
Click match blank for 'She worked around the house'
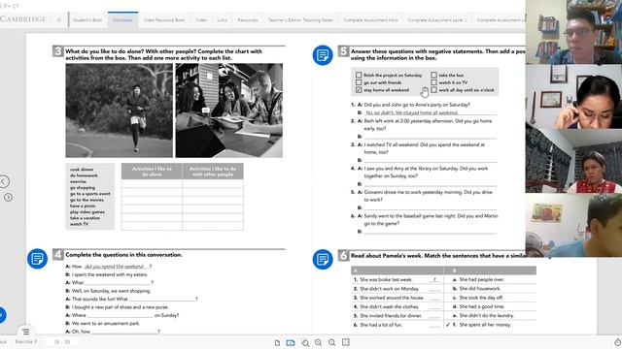pos(434,298)
